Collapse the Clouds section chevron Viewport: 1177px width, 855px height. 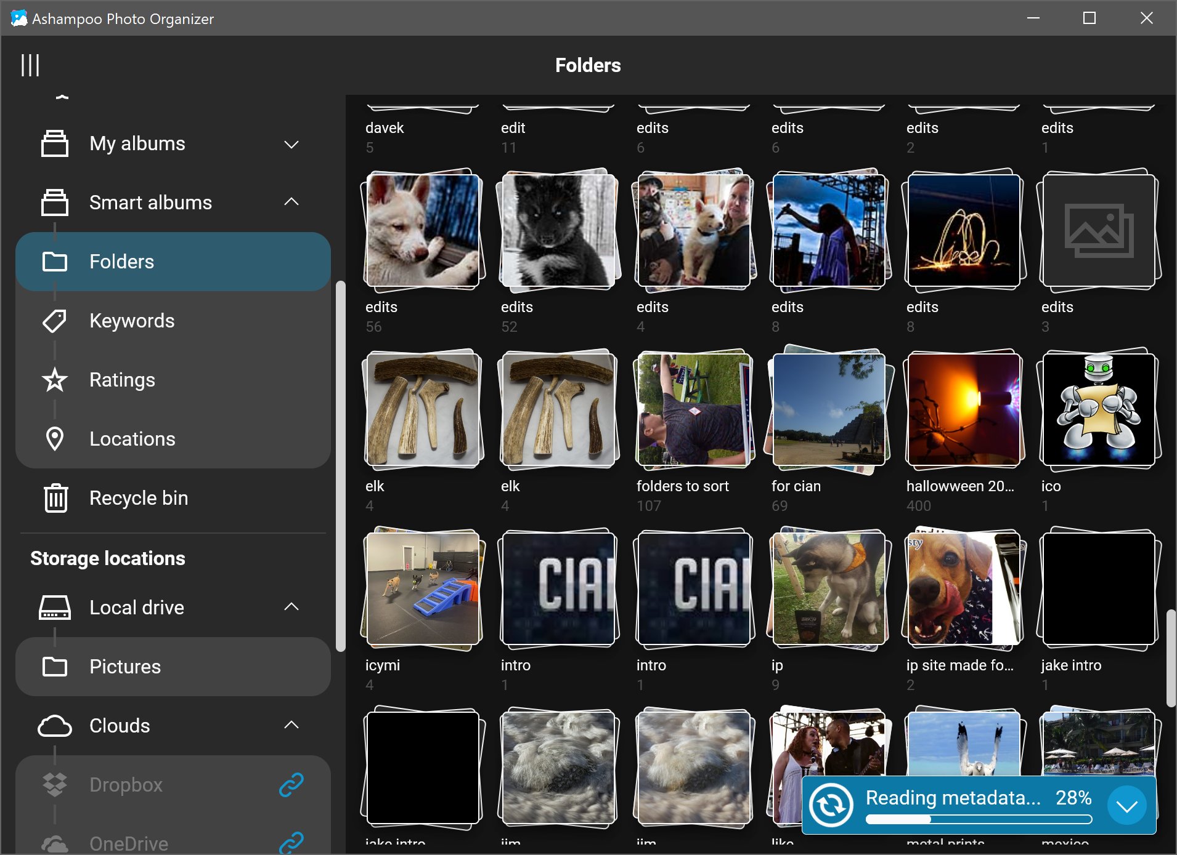[x=291, y=725]
